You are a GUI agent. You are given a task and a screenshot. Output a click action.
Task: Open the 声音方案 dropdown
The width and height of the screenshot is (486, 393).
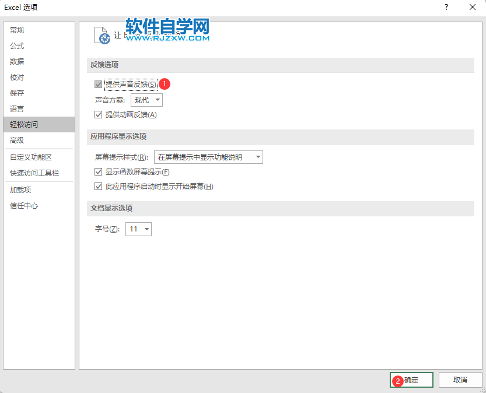(x=146, y=100)
